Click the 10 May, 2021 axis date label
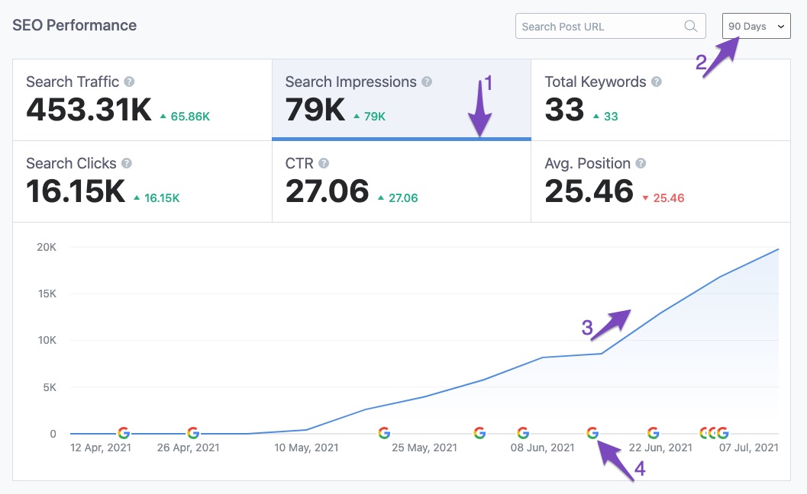This screenshot has height=494, width=807. click(x=306, y=447)
